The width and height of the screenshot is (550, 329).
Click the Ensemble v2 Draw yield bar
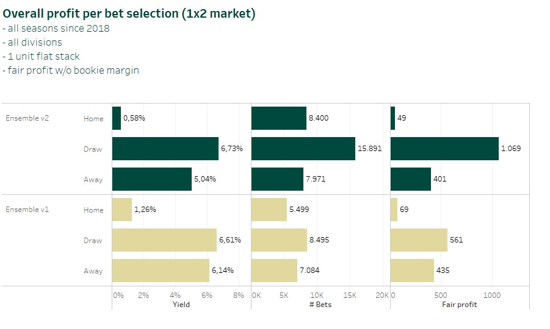point(165,149)
